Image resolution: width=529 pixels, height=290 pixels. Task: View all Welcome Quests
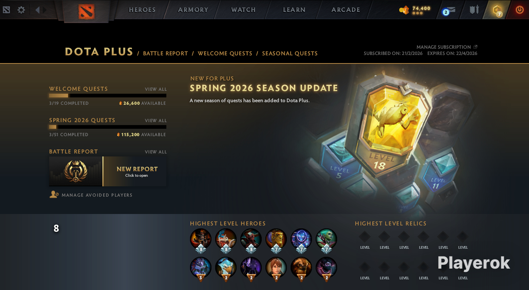(x=156, y=89)
